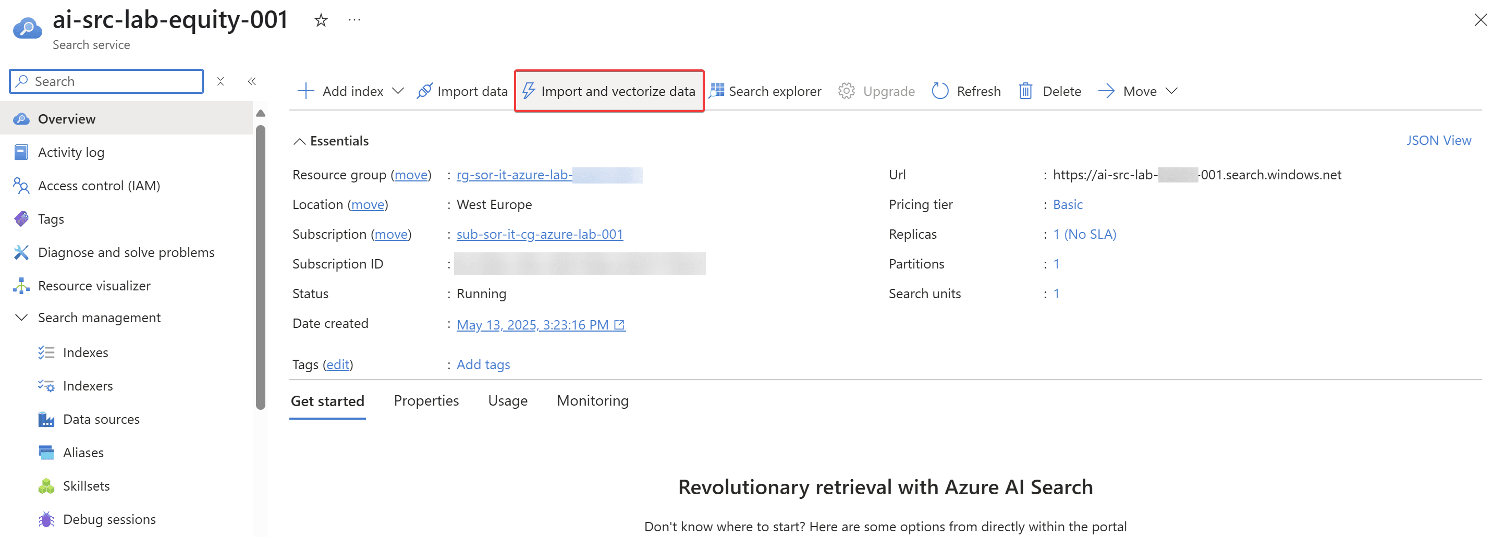
Task: Click the search service URL text
Action: pos(1197,175)
